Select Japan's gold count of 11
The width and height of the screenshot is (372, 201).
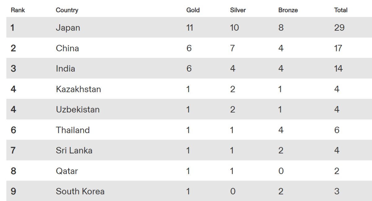point(190,28)
